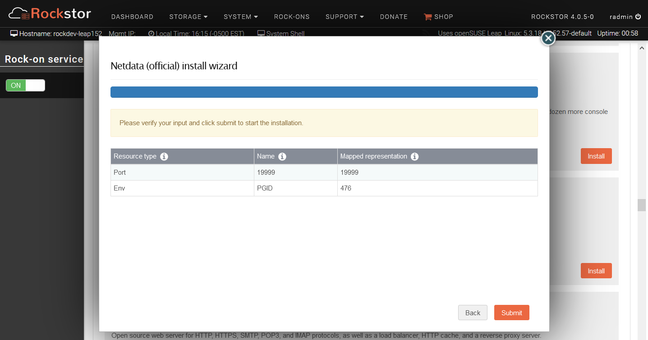648x340 pixels.
Task: Click the upper Install button behind dialog
Action: pyautogui.click(x=596, y=156)
